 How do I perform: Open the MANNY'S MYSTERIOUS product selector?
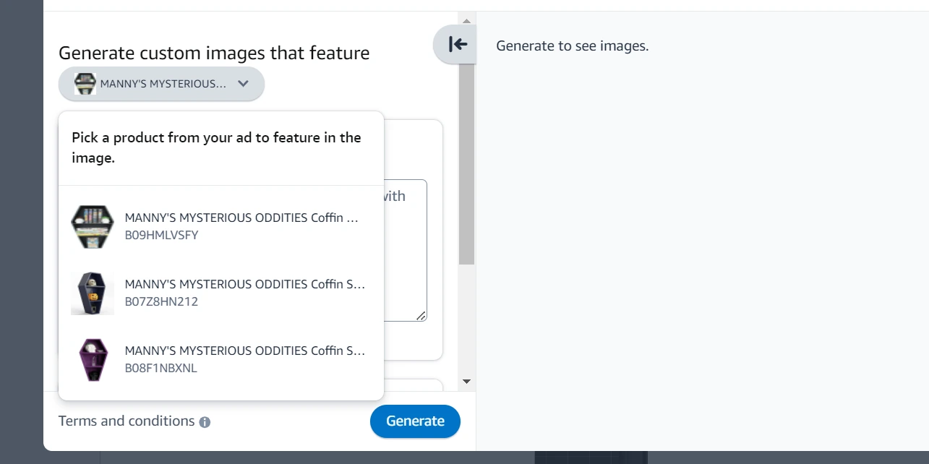point(163,84)
